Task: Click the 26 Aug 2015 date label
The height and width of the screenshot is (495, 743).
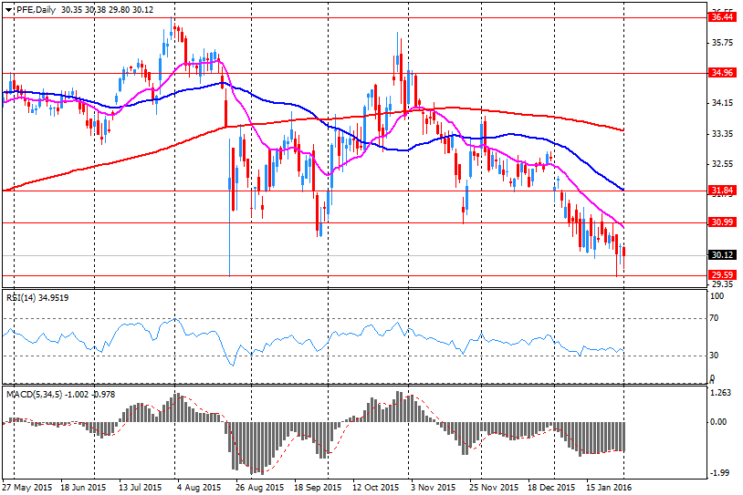Action: [259, 487]
